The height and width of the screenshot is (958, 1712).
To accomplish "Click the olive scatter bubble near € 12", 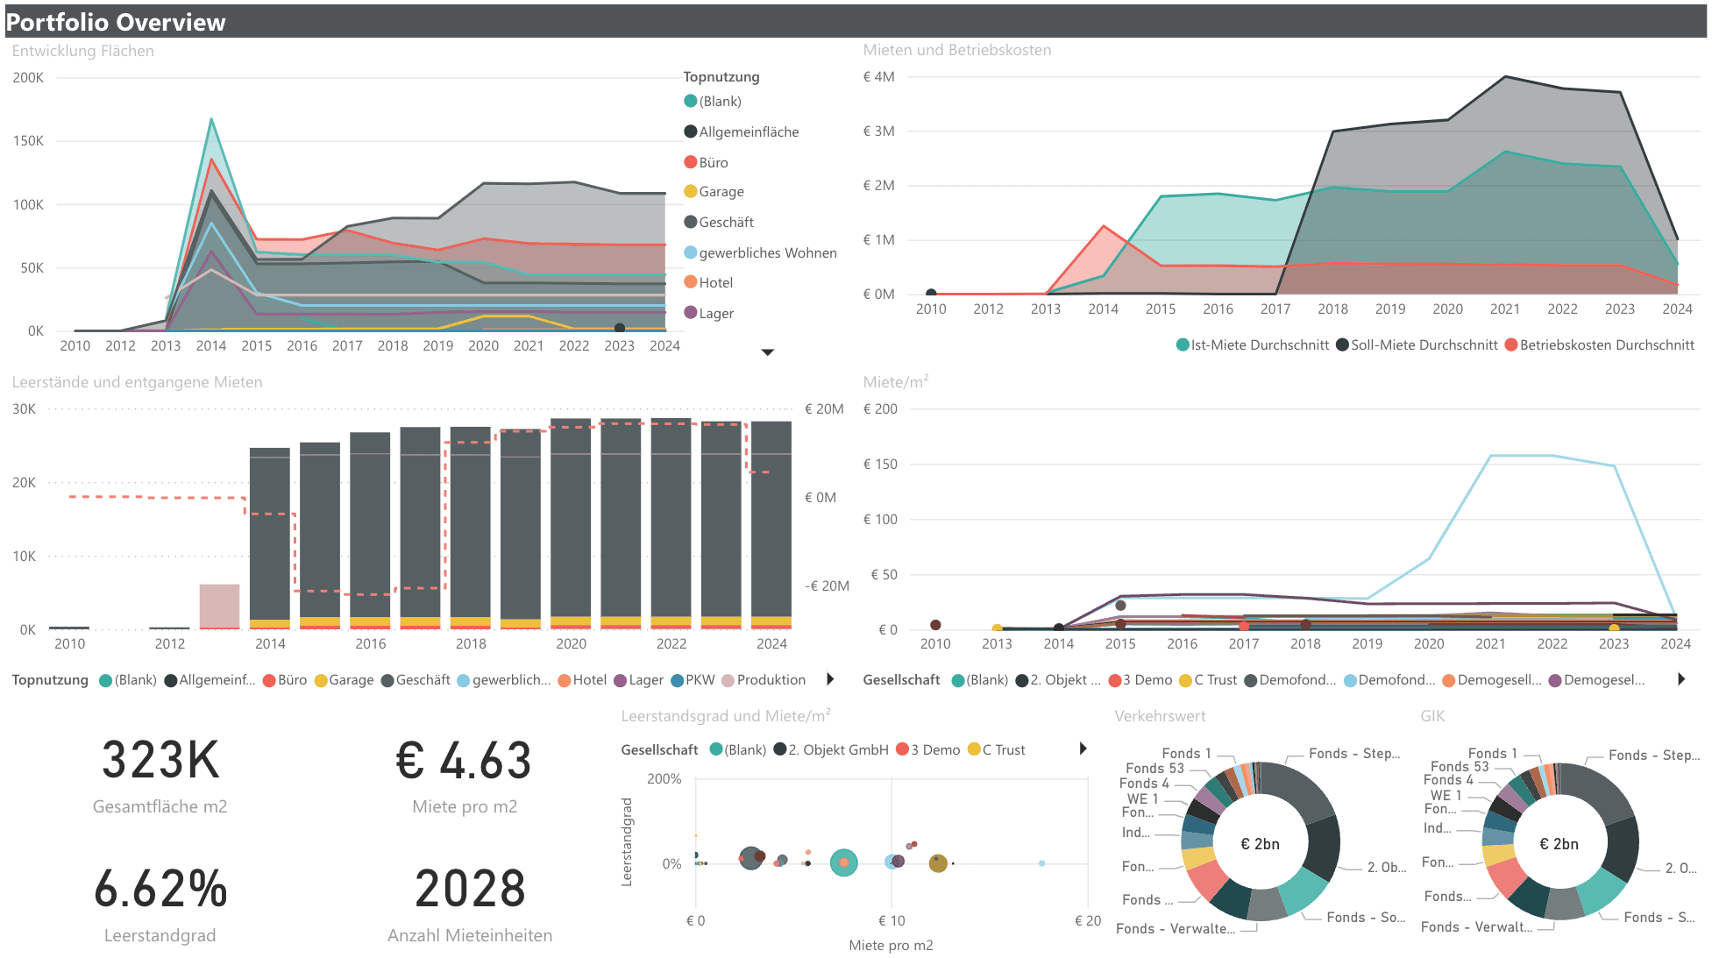I will (938, 863).
